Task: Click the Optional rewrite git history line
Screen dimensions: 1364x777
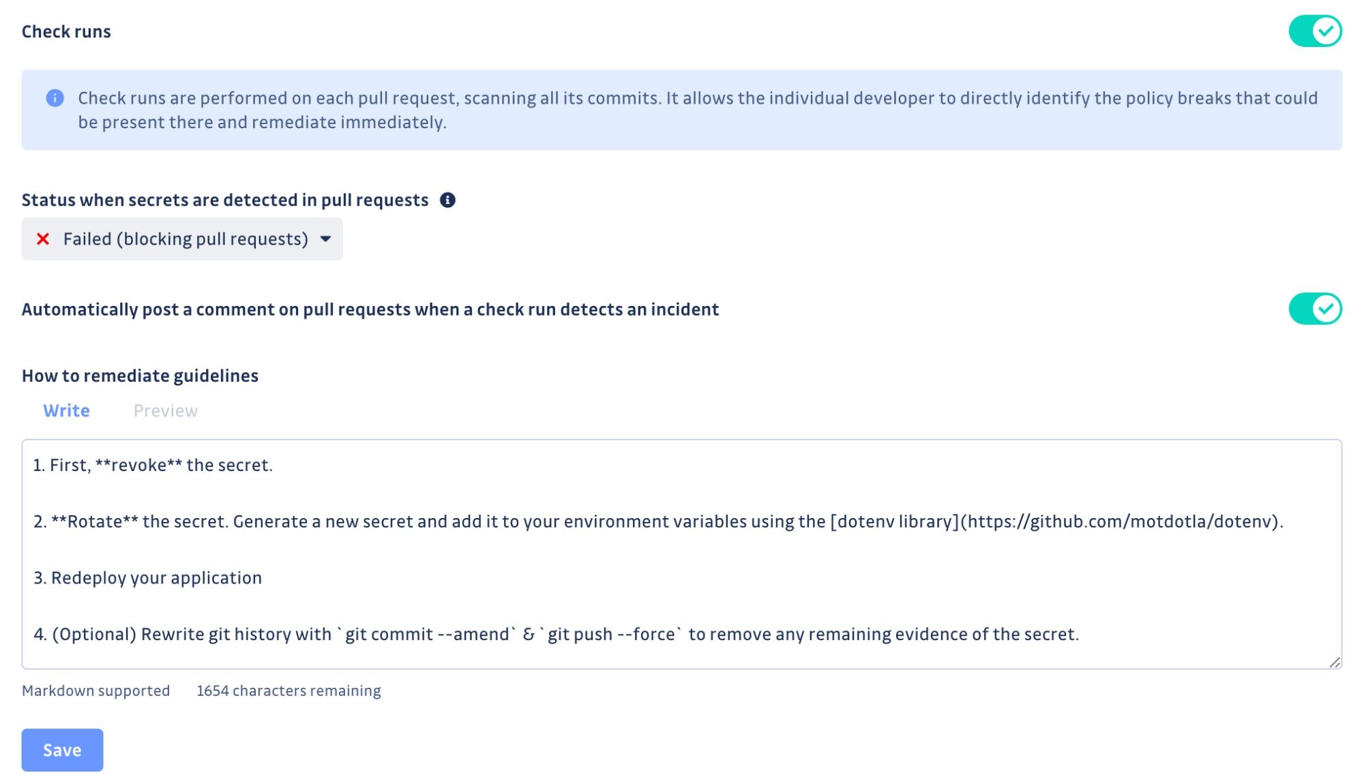Action: [557, 635]
